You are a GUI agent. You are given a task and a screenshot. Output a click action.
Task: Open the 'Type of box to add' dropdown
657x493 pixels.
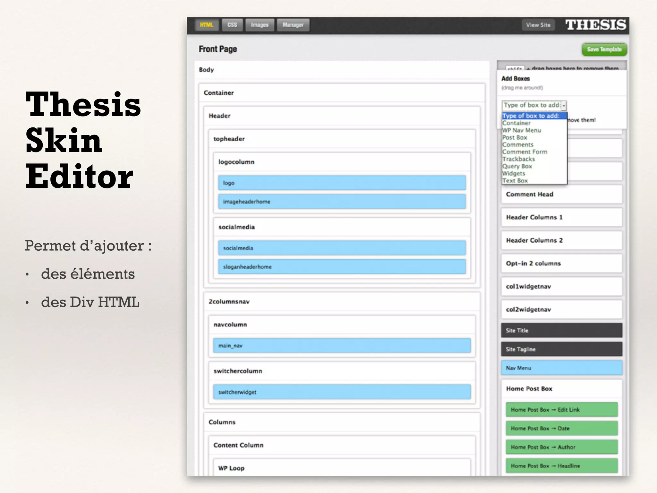click(534, 105)
